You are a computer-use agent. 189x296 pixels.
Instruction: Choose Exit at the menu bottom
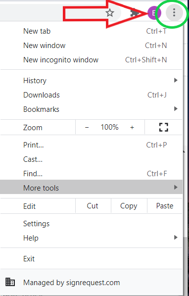tap(92, 259)
